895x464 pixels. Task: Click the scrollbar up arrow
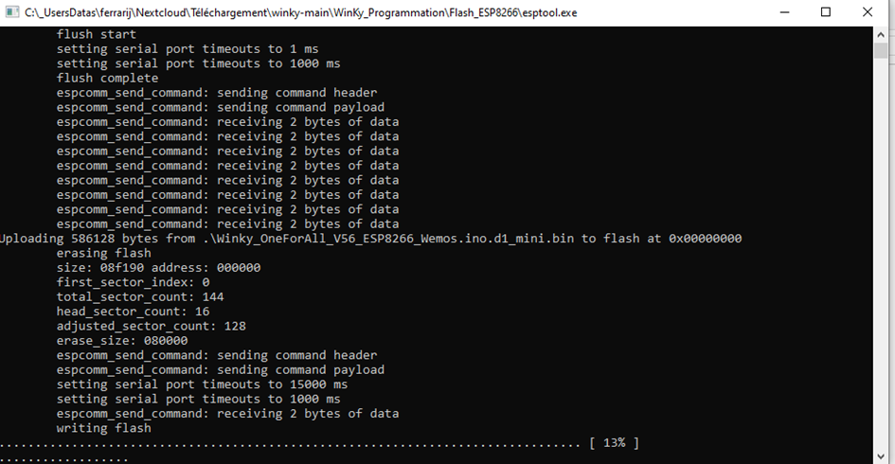click(x=880, y=34)
